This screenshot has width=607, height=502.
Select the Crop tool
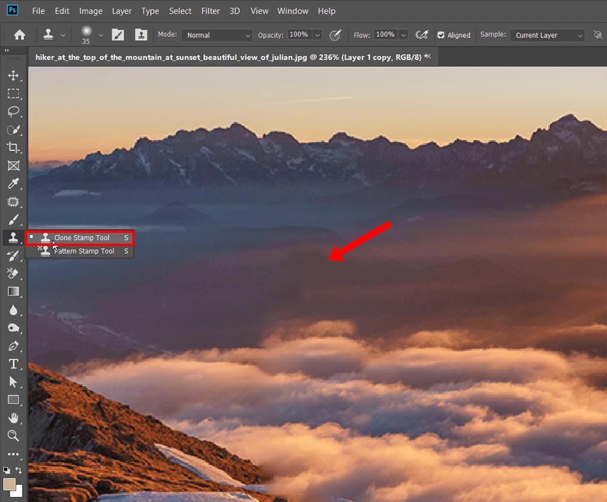tap(13, 148)
